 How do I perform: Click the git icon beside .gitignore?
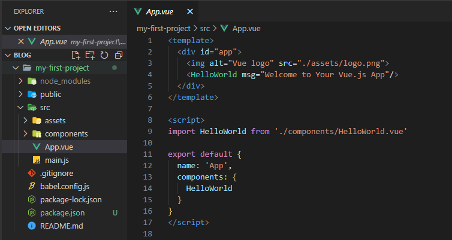(x=32, y=173)
